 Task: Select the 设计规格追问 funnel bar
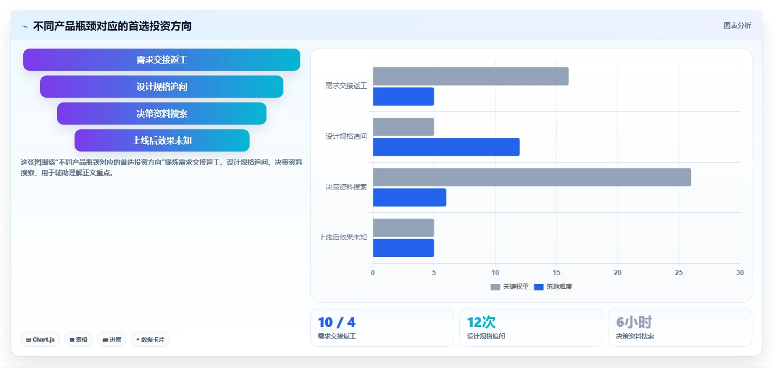point(162,87)
